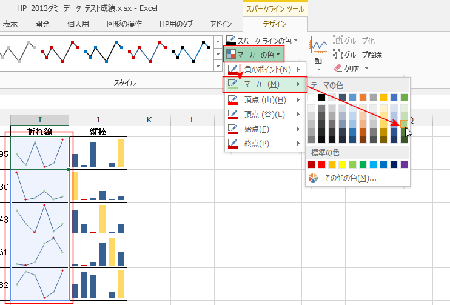Click the pencil icon beside 始点(F)

coord(232,129)
